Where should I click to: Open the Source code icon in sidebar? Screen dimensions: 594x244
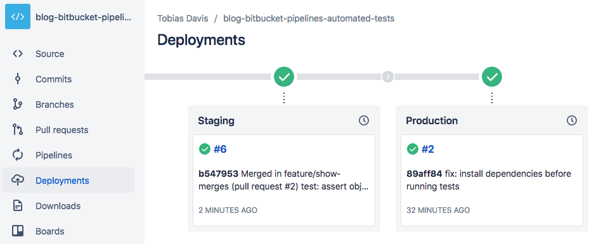tap(18, 54)
